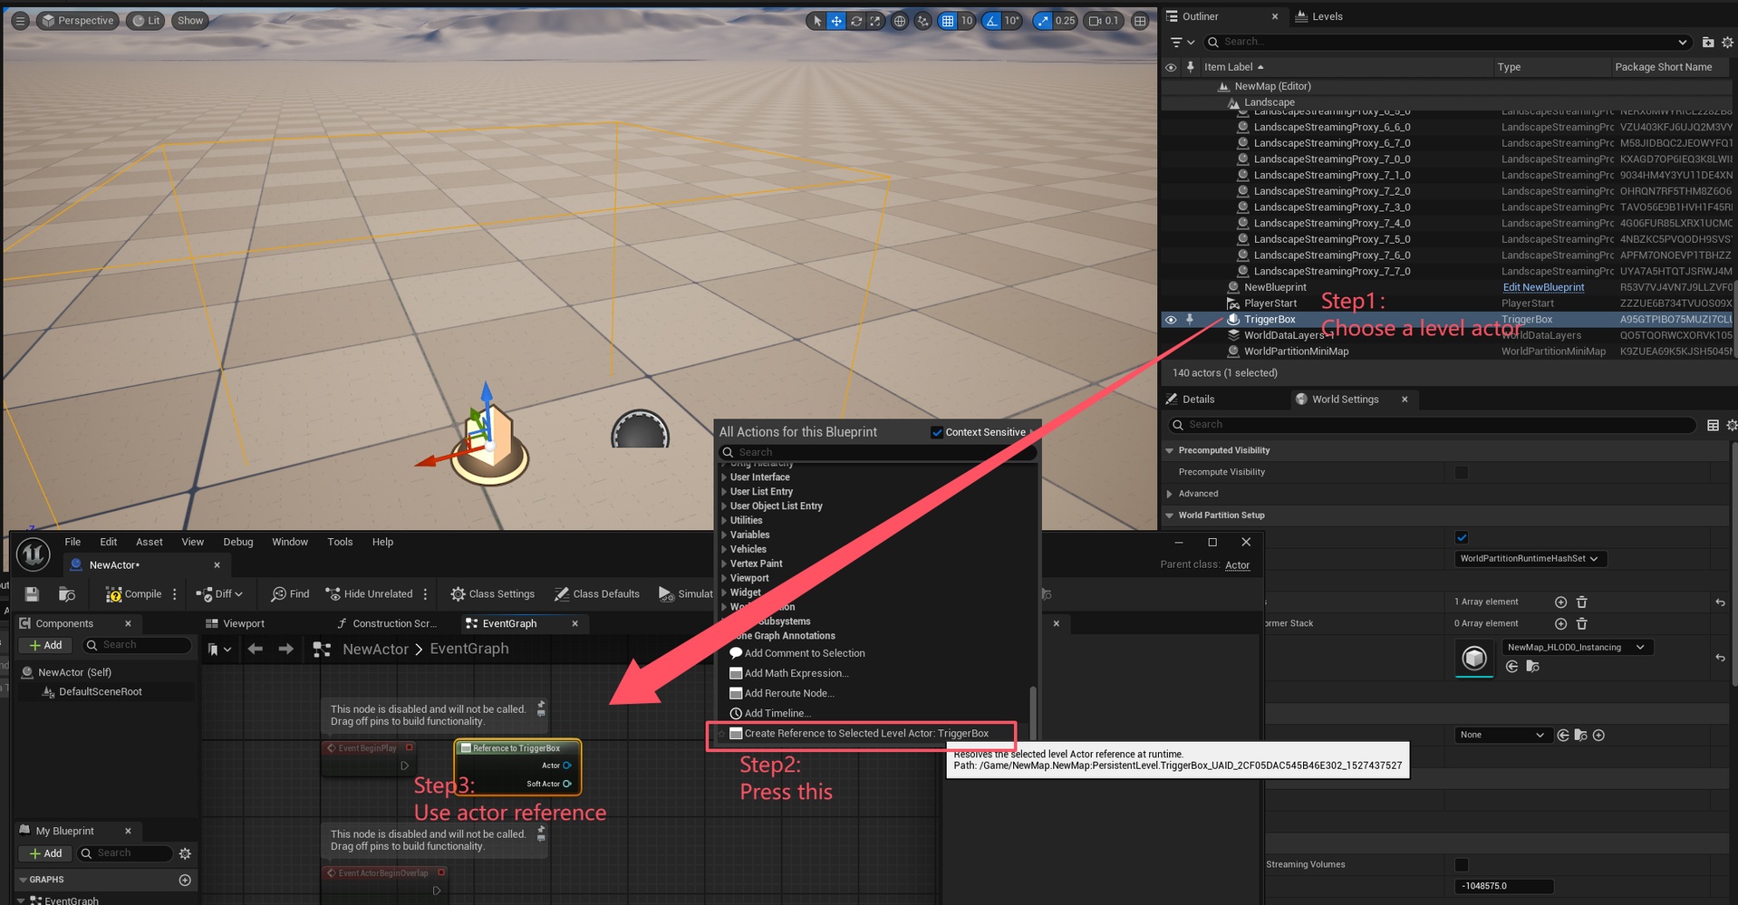Open Diff dropdown in blueprint toolbar
This screenshot has height=905, width=1738.
[x=220, y=594]
